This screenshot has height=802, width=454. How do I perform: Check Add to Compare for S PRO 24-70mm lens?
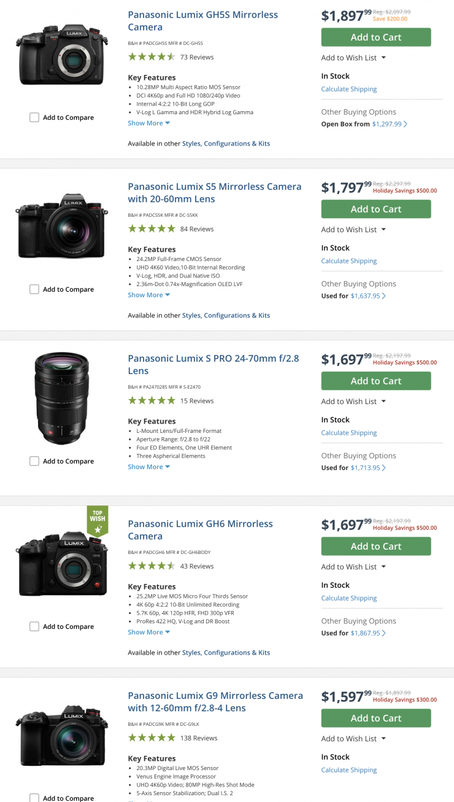point(34,461)
